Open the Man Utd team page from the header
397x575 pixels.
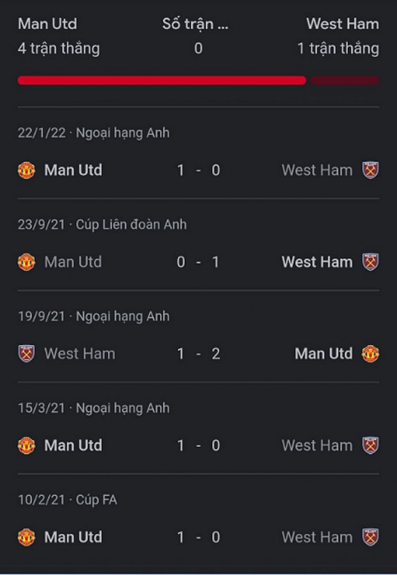(47, 24)
